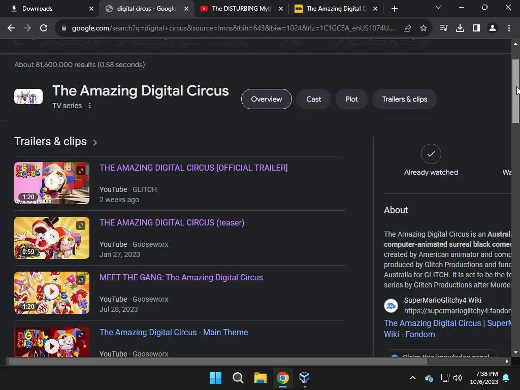Click The Amazing Digital Circus series thumbnail
Image resolution: width=520 pixels, height=390 pixels.
(x=28, y=96)
